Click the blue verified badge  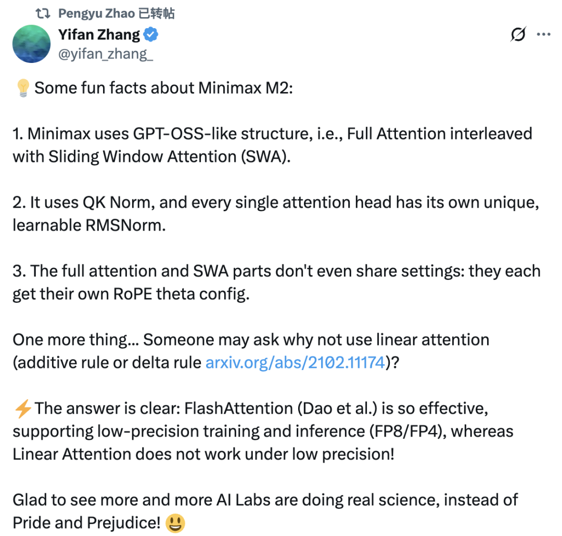(151, 35)
